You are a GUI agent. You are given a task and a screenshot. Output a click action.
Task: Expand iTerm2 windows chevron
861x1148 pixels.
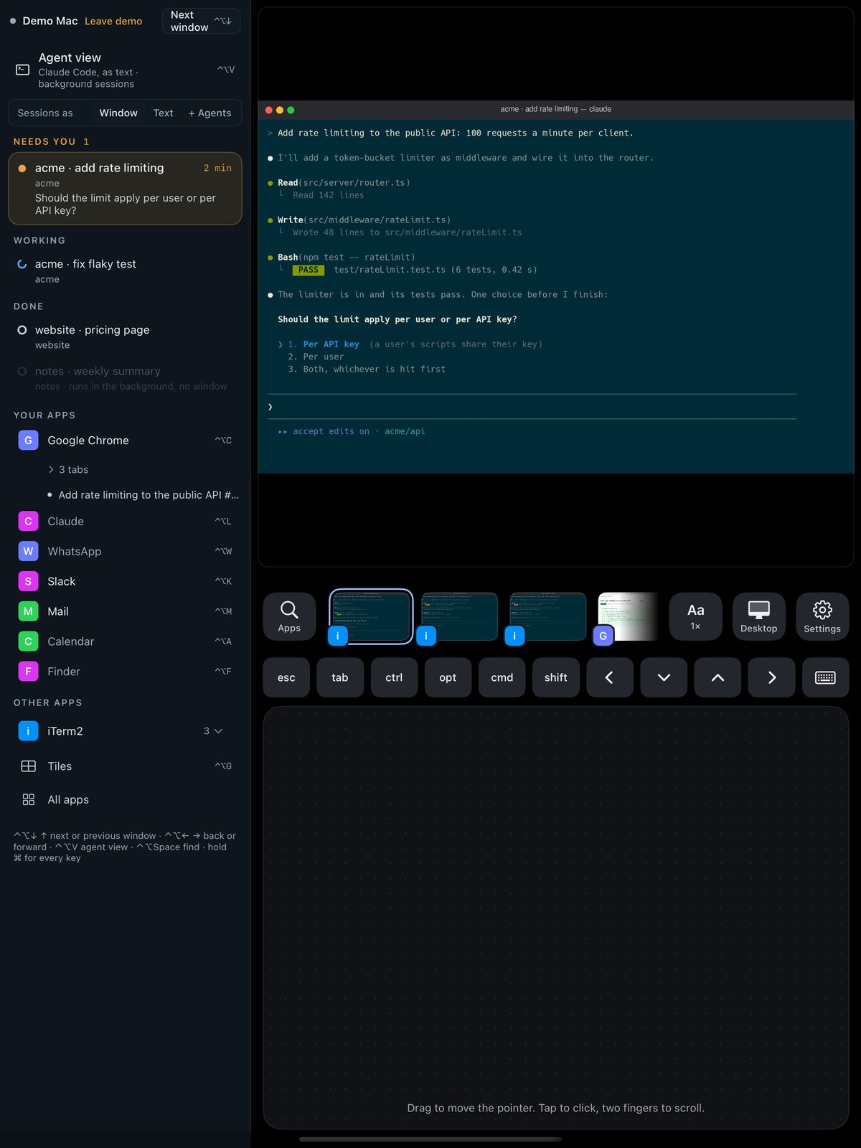219,731
